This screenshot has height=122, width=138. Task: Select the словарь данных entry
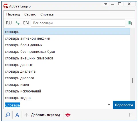pyautogui.click(x=67, y=65)
